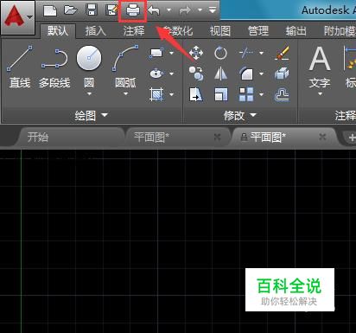Open the rectangle tool dropdown arrow
The image size is (356, 333).
[x=171, y=53]
